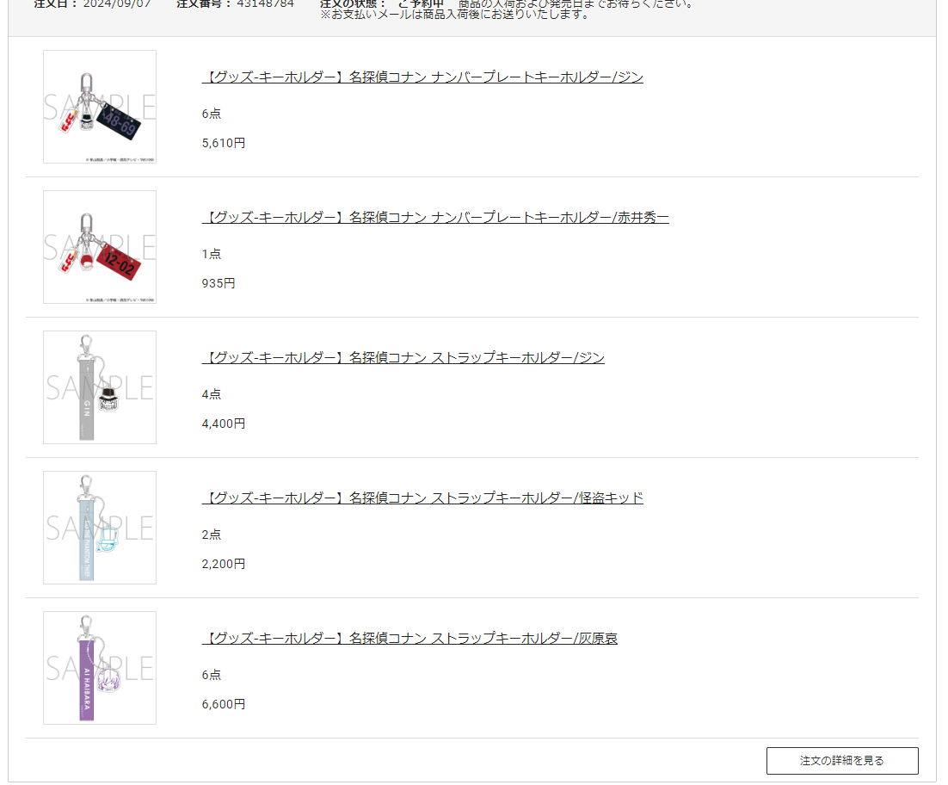Screen dimensions: 948x785
Task: Click the order number 43148784 text
Action: [x=266, y=3]
